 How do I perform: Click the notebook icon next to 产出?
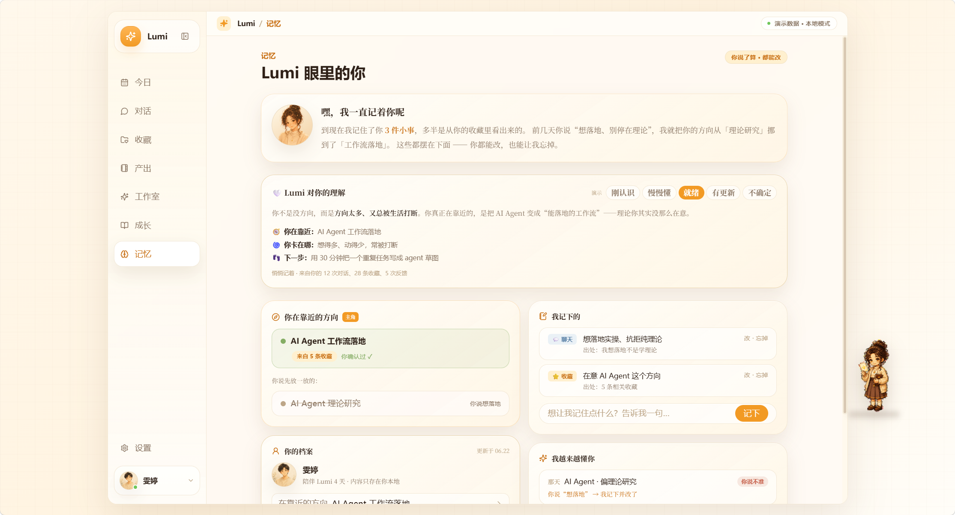[x=125, y=168]
